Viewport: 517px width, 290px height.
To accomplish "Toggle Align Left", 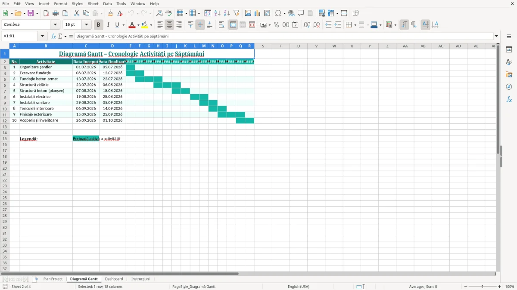I will [160, 25].
